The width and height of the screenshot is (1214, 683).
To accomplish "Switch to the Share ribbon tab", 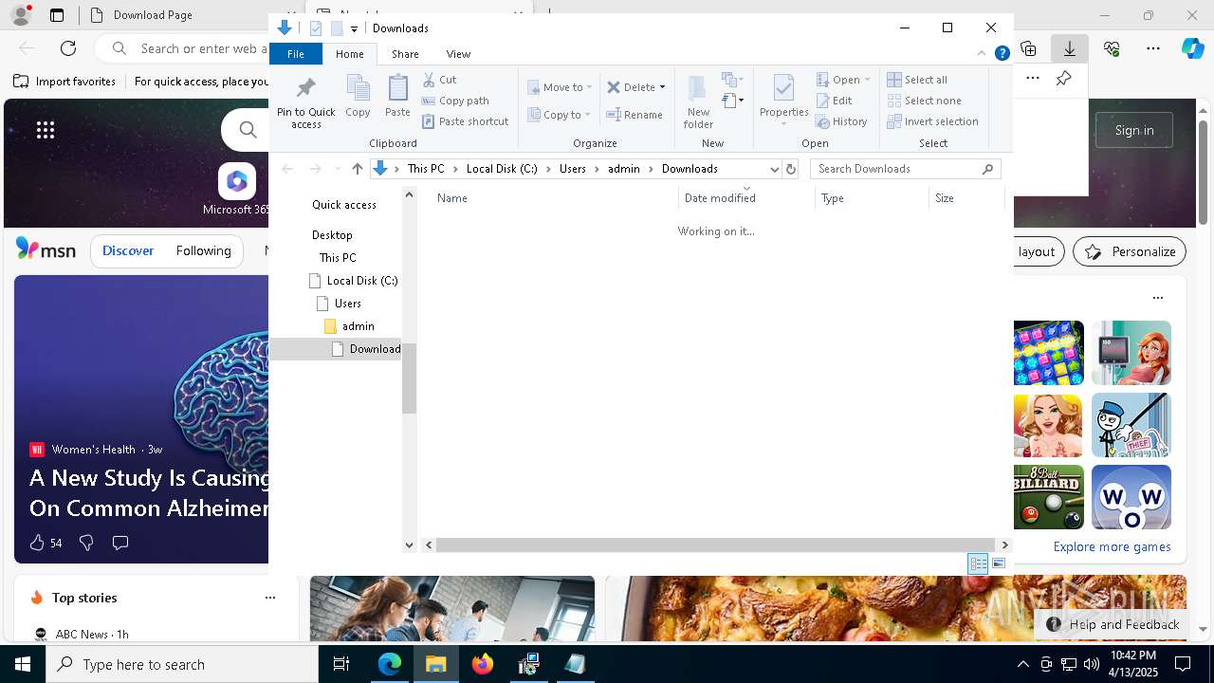I will tap(405, 54).
